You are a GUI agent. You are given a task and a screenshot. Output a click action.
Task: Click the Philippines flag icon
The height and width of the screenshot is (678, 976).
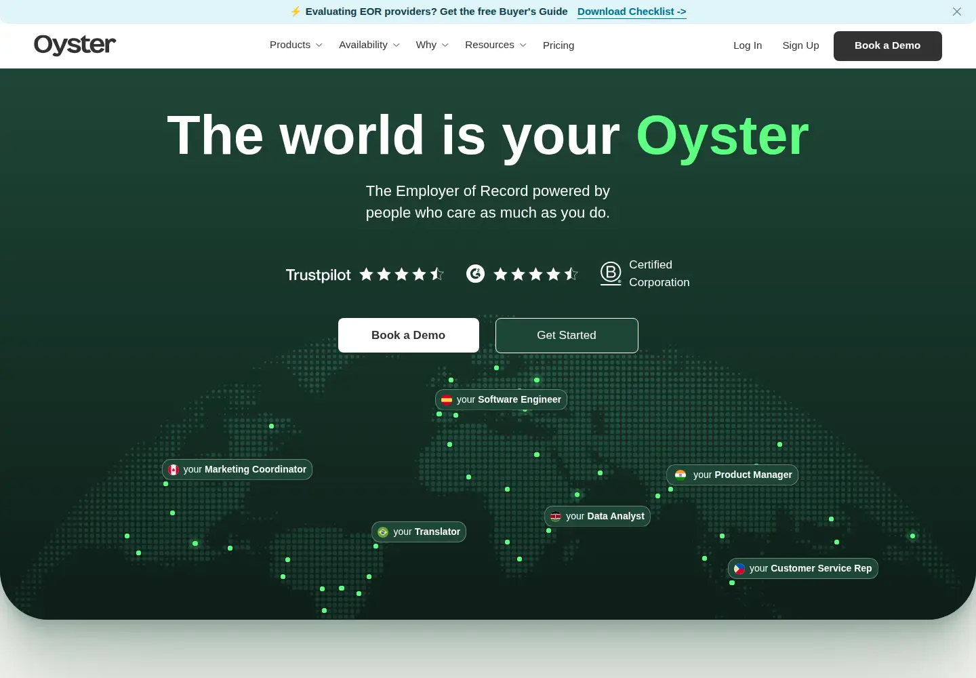click(x=739, y=569)
